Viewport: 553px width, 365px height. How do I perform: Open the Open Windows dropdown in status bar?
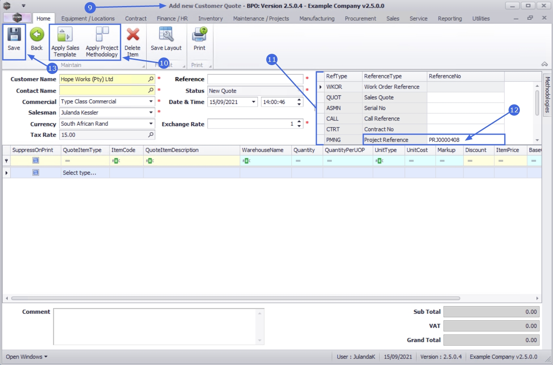coord(27,357)
